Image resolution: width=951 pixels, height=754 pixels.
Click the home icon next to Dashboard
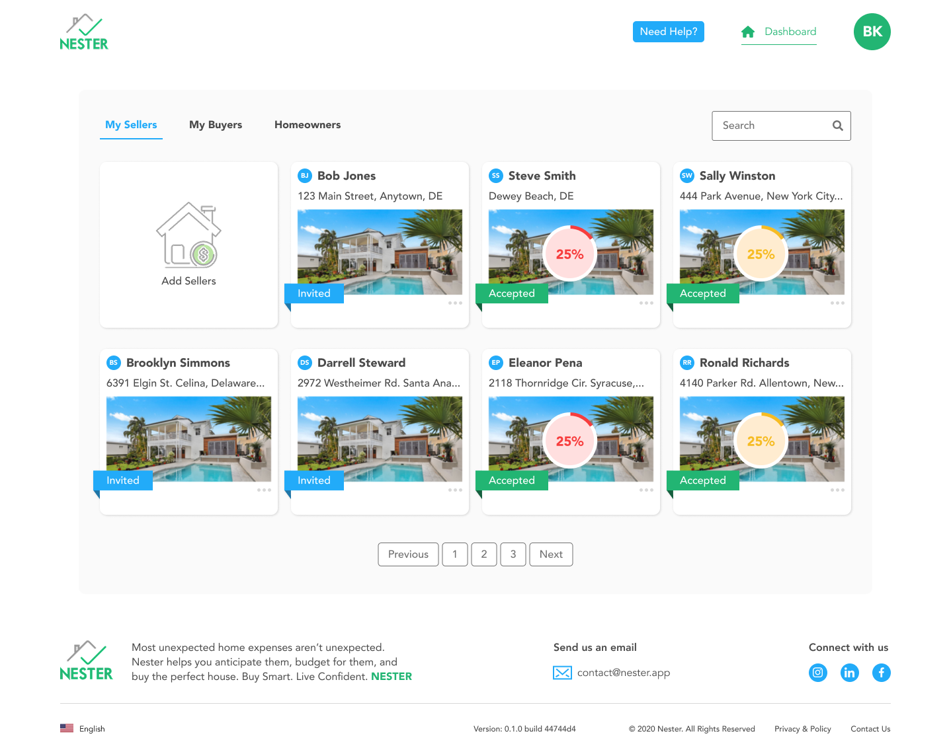tap(748, 31)
